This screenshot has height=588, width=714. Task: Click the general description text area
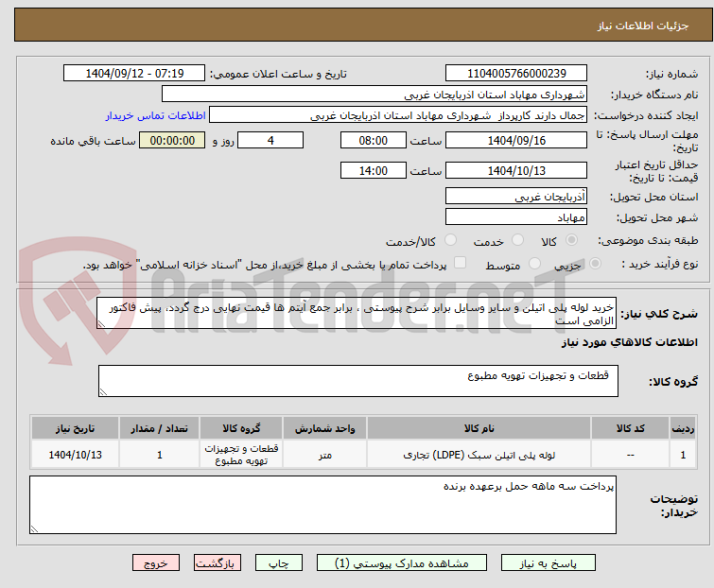point(357,313)
